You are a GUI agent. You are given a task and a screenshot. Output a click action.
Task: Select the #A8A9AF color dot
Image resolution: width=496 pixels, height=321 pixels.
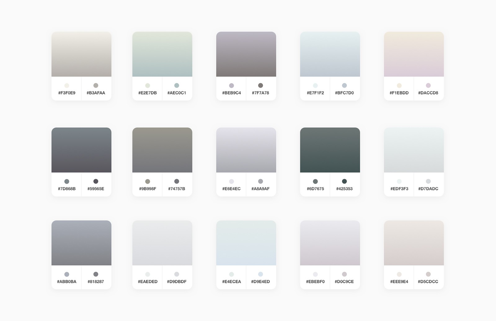click(x=260, y=181)
